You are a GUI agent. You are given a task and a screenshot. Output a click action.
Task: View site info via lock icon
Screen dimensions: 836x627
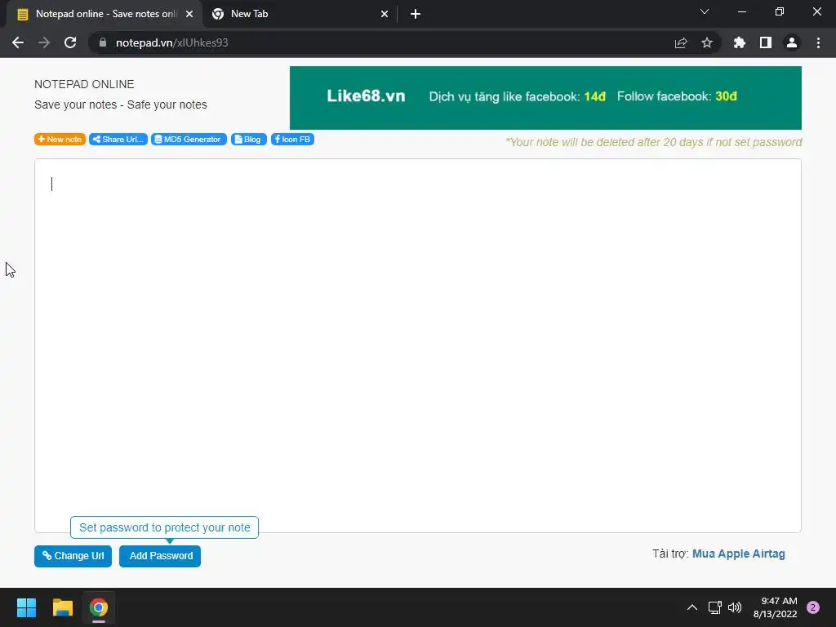click(103, 42)
